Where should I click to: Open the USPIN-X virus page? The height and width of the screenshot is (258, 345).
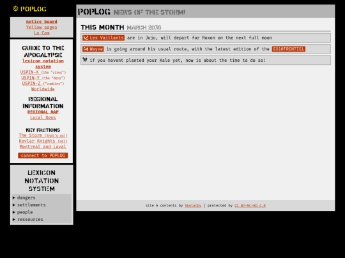(x=43, y=72)
